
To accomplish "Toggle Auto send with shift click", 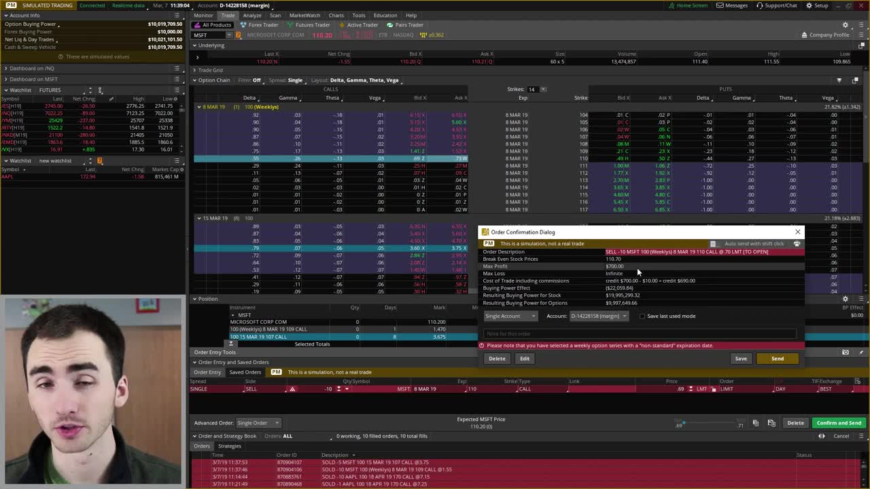I will [713, 244].
